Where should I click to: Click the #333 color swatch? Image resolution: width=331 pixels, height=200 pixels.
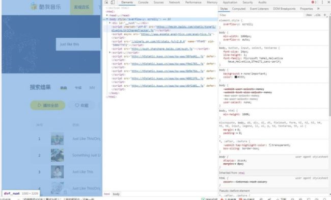236,77
